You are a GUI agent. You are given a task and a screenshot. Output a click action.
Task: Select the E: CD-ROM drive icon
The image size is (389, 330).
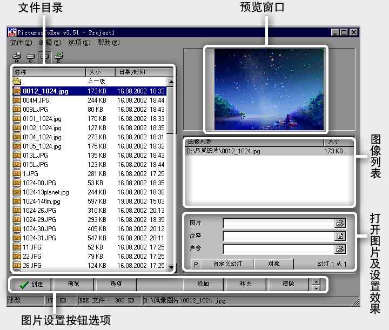pyautogui.click(x=59, y=57)
